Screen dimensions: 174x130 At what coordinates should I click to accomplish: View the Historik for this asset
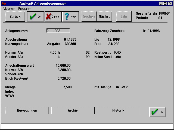[118, 110]
